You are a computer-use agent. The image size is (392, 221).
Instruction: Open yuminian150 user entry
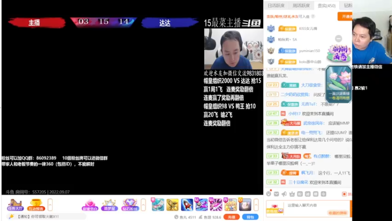point(310,51)
